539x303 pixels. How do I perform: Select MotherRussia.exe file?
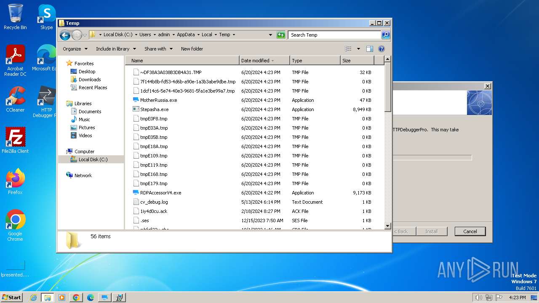point(158,100)
